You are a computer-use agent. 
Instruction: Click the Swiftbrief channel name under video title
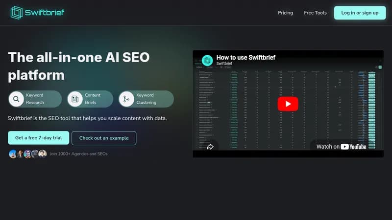point(224,64)
